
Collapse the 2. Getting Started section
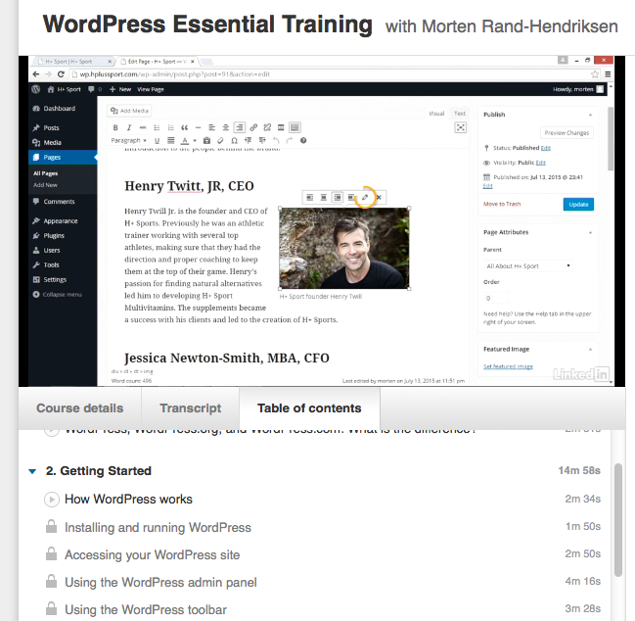32,471
